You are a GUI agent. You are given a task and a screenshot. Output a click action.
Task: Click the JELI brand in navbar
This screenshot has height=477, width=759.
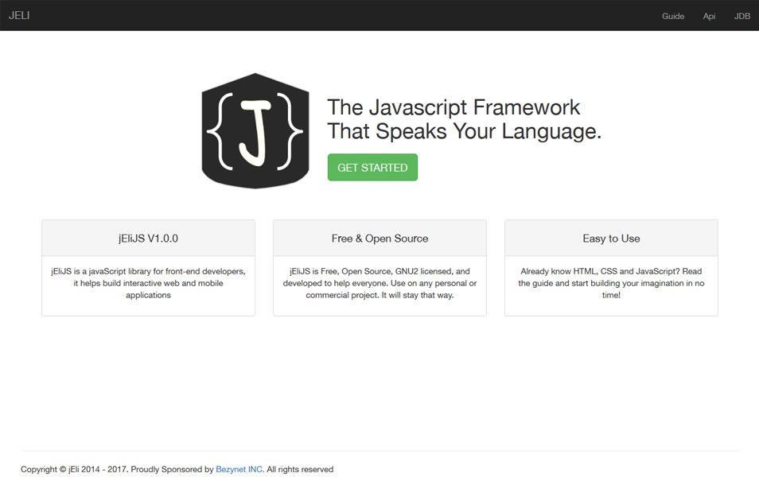point(19,15)
